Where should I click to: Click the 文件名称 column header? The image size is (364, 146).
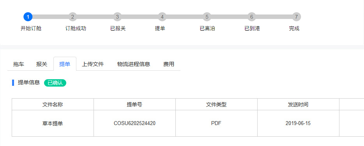point(53,104)
